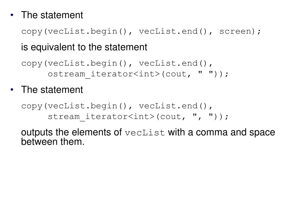Click the phrase 'outputs the elements of'
Image resolution: width=291 pixels, height=218 pixels.
click(x=72, y=133)
